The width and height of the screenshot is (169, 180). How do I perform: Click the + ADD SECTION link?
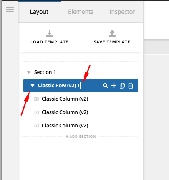point(81,137)
